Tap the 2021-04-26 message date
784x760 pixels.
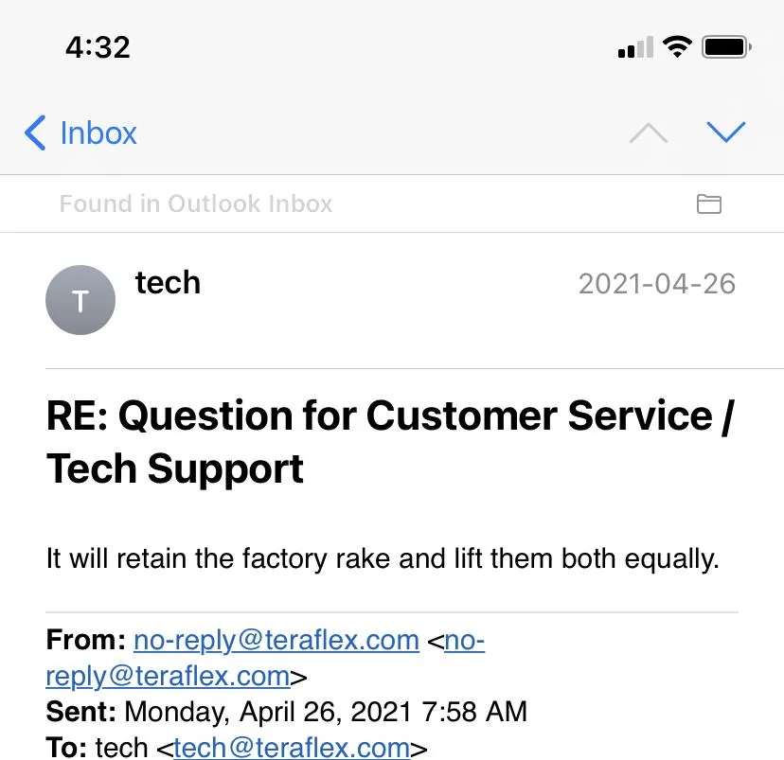[x=657, y=284]
